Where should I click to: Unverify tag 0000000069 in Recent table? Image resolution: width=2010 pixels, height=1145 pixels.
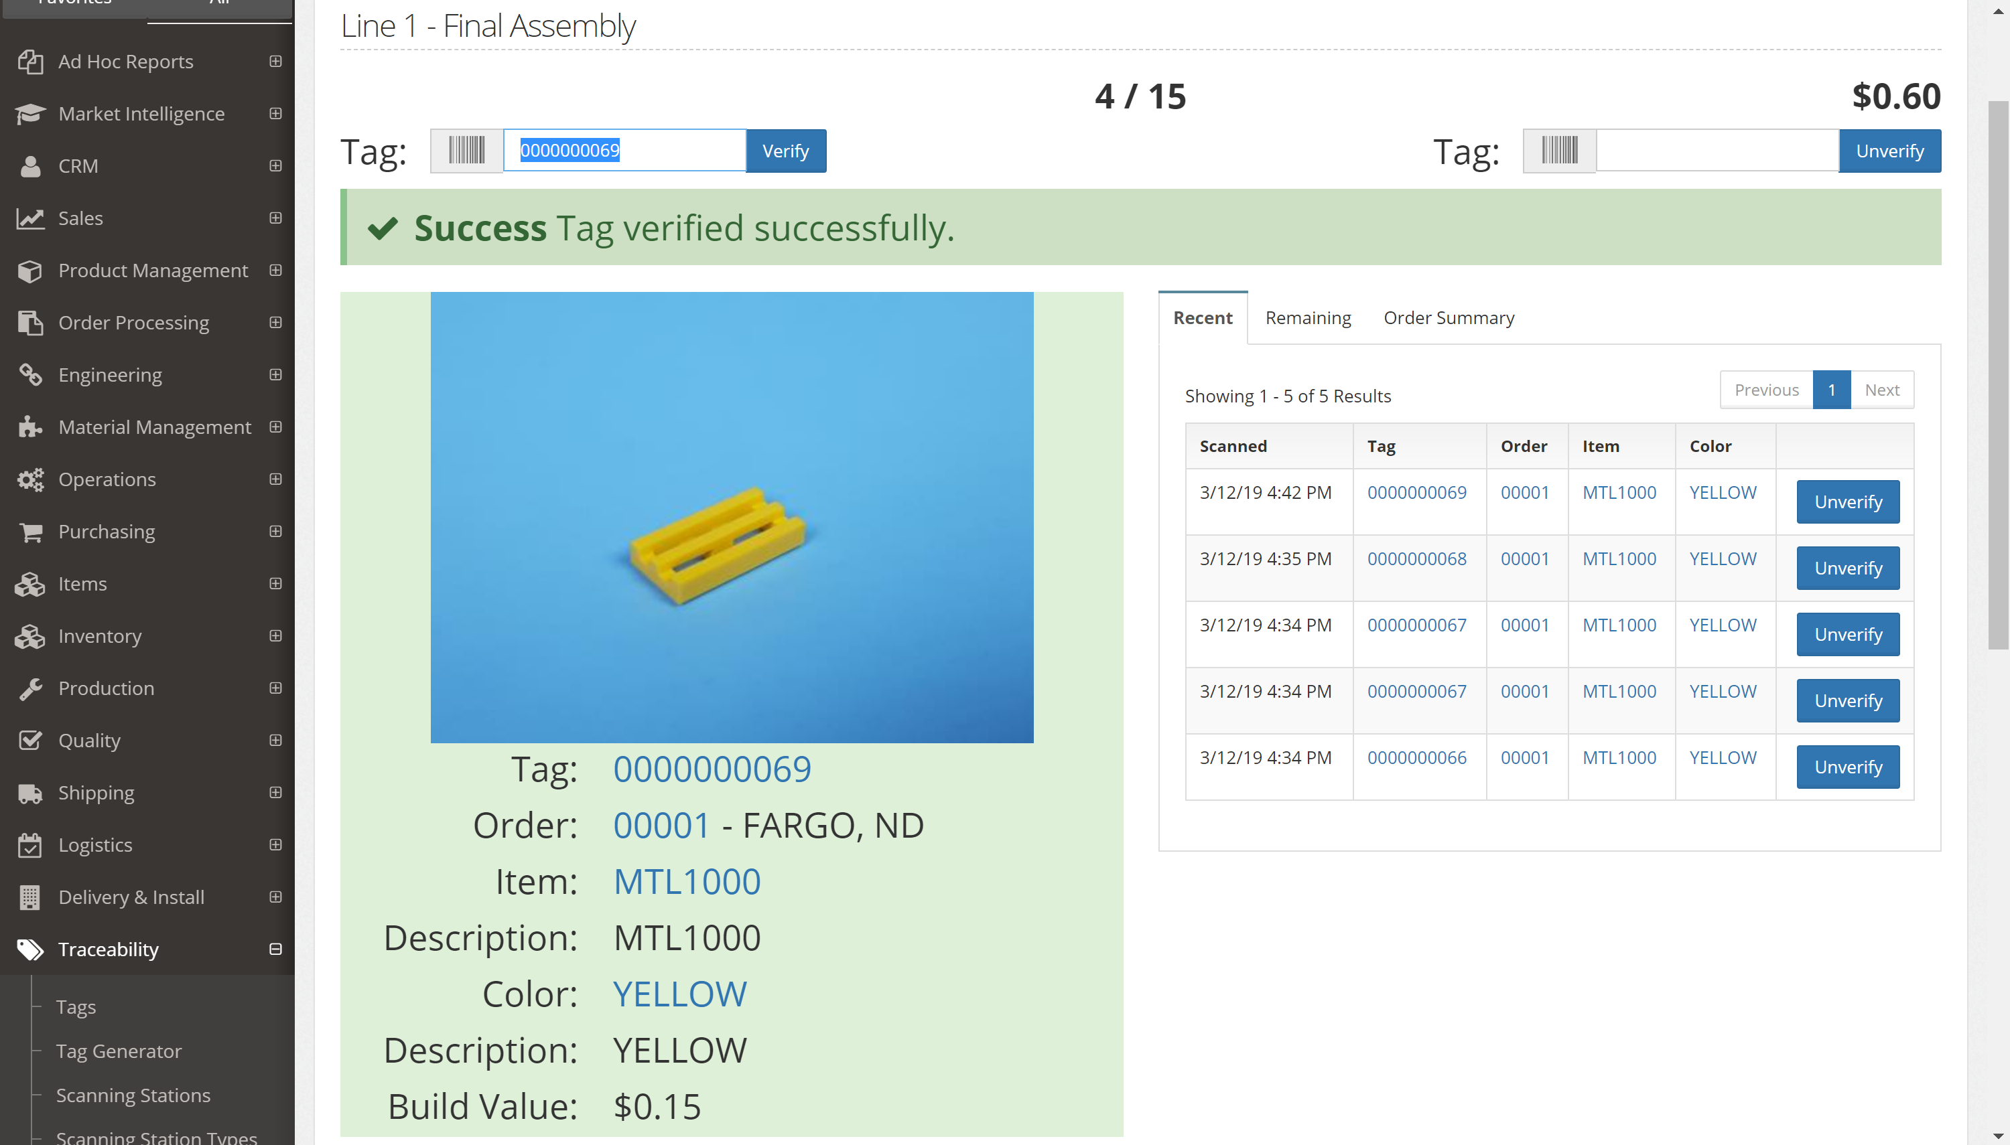click(1848, 502)
